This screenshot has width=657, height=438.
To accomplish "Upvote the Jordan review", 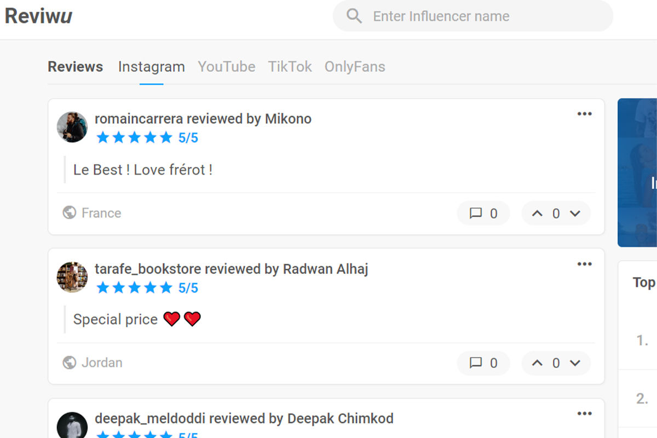I will click(537, 363).
